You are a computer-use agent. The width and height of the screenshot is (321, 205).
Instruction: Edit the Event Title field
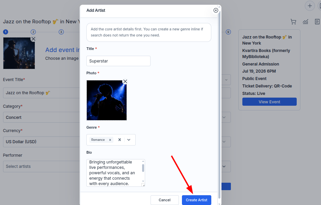[42, 93]
